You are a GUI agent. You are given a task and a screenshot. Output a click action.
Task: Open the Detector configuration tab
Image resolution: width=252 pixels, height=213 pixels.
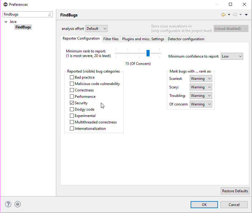[186, 39]
